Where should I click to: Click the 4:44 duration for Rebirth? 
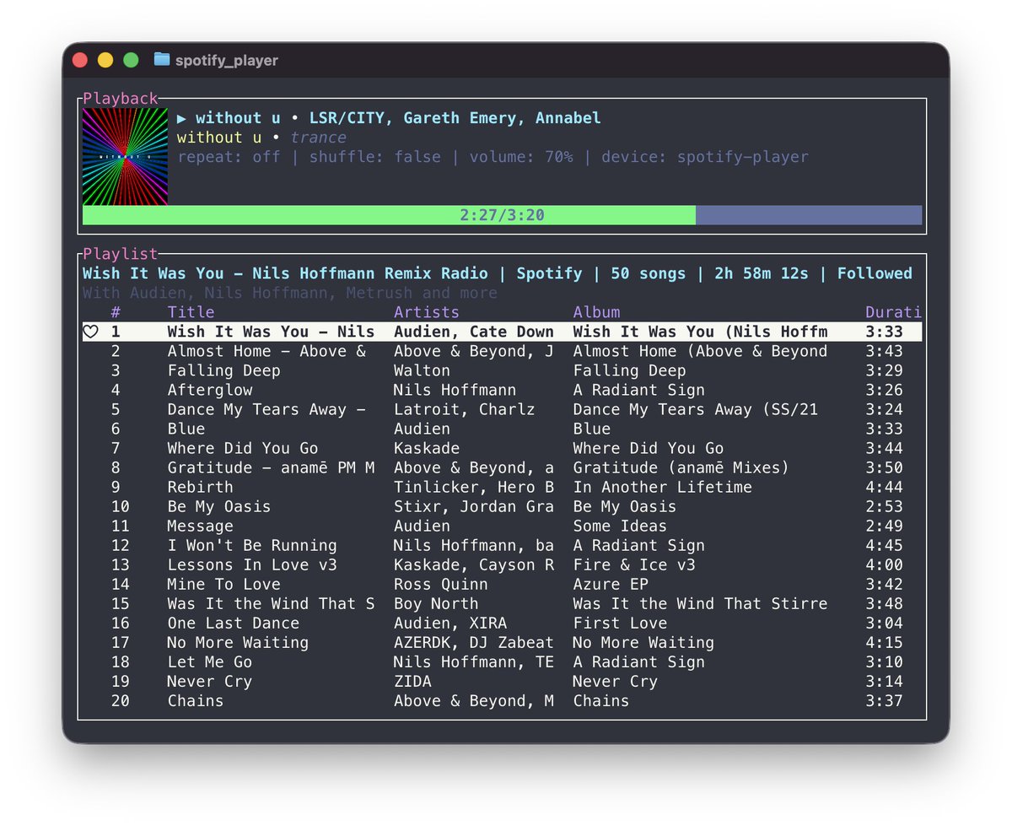coord(884,488)
